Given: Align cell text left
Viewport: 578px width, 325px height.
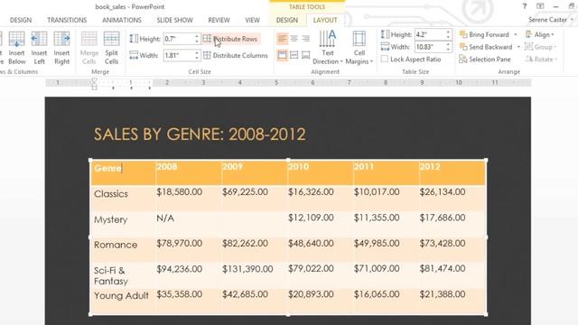Looking at the screenshot, I should pyautogui.click(x=282, y=38).
